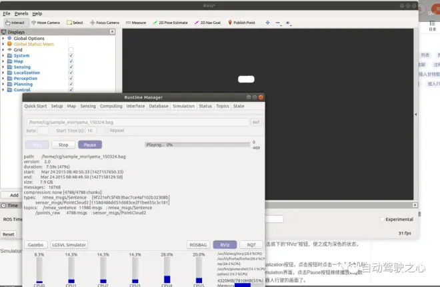Close the Displays panel
440x287 pixels.
(112, 32)
